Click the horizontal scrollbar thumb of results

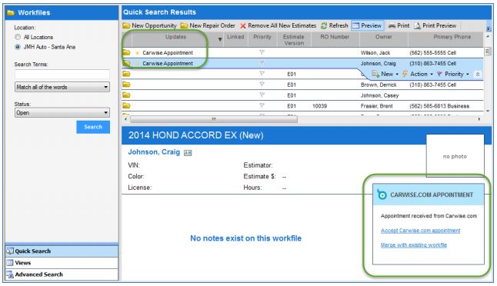[x=214, y=119]
